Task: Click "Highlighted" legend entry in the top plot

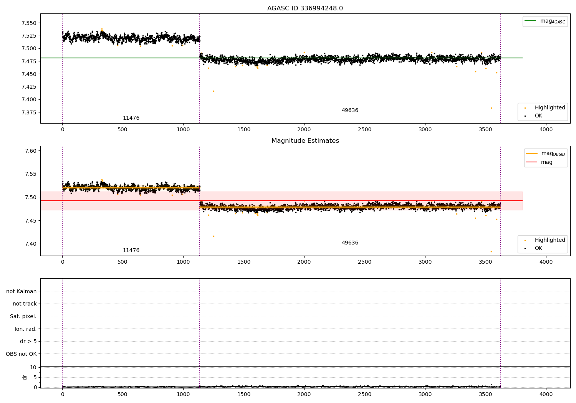Action: [x=550, y=108]
